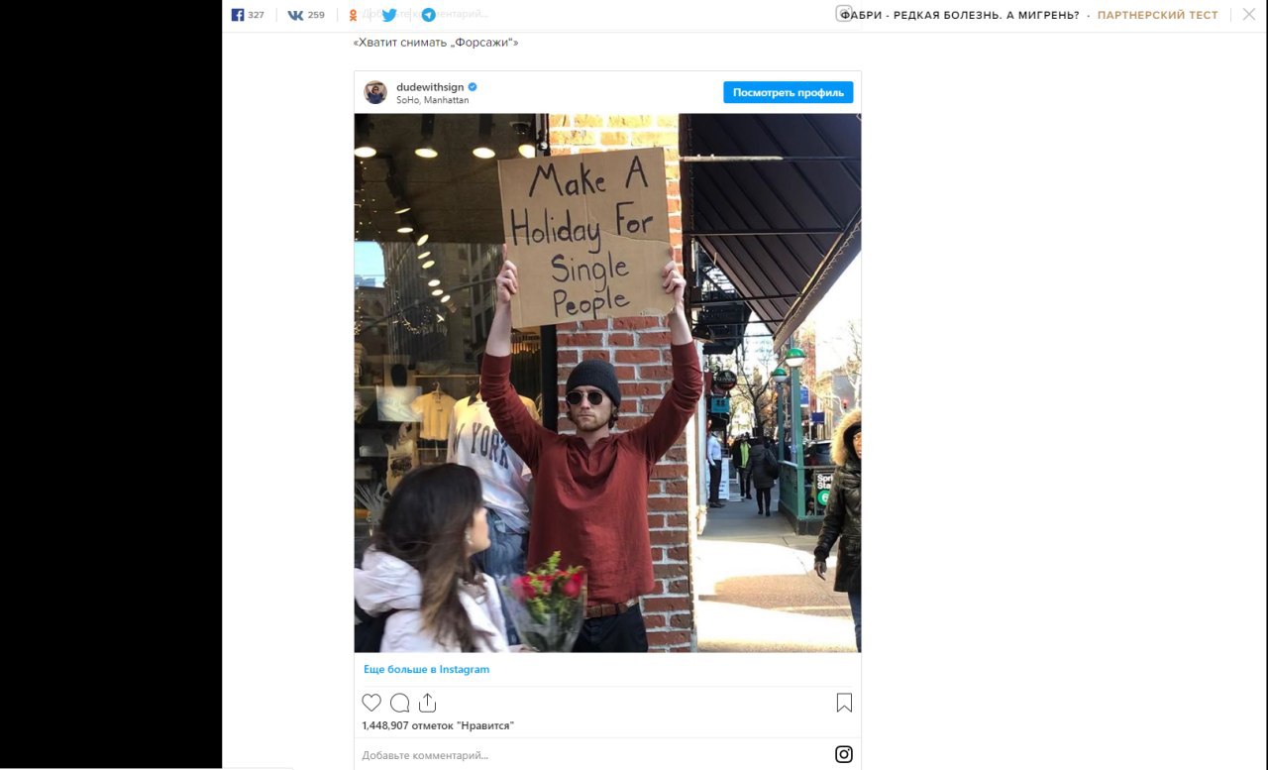Like the Instagram post with heart icon
The height and width of the screenshot is (770, 1268).
tap(371, 703)
